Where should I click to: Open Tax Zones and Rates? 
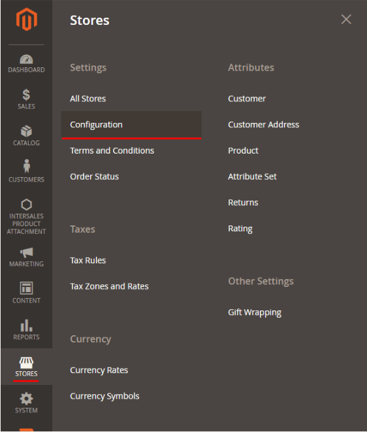[109, 286]
